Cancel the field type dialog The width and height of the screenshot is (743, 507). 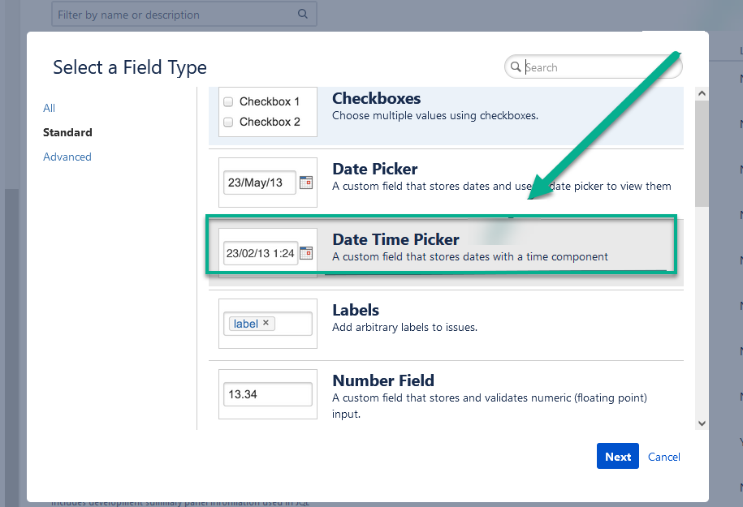[x=664, y=457]
